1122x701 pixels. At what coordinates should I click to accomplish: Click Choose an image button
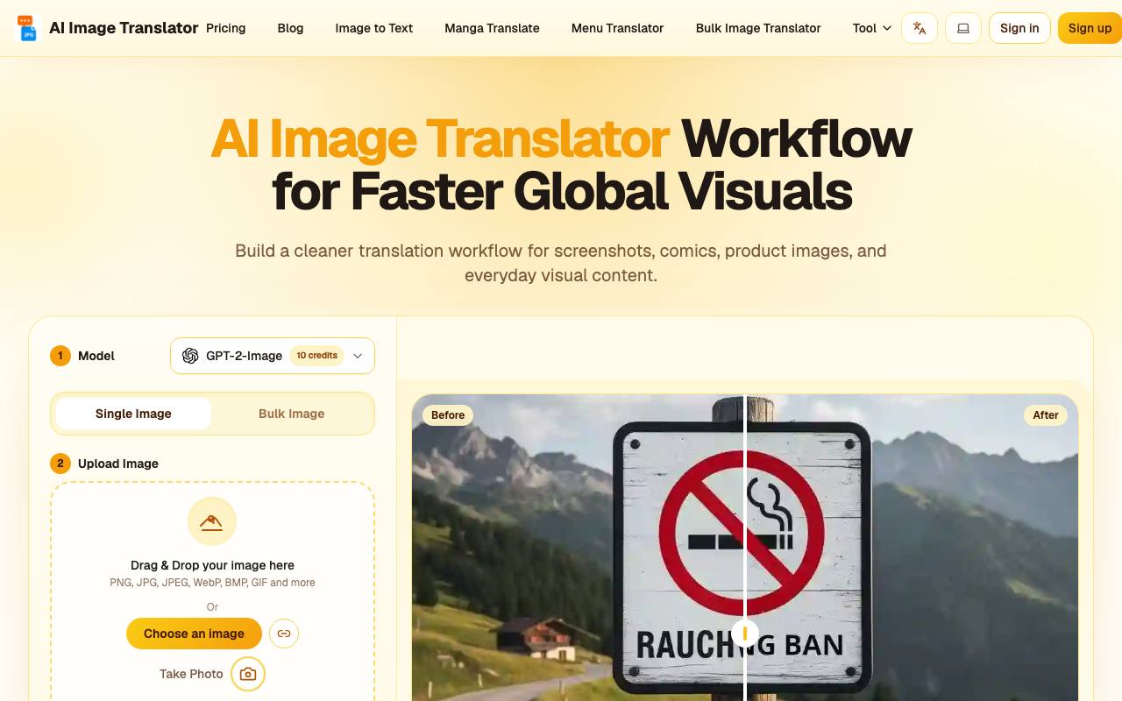[194, 634]
